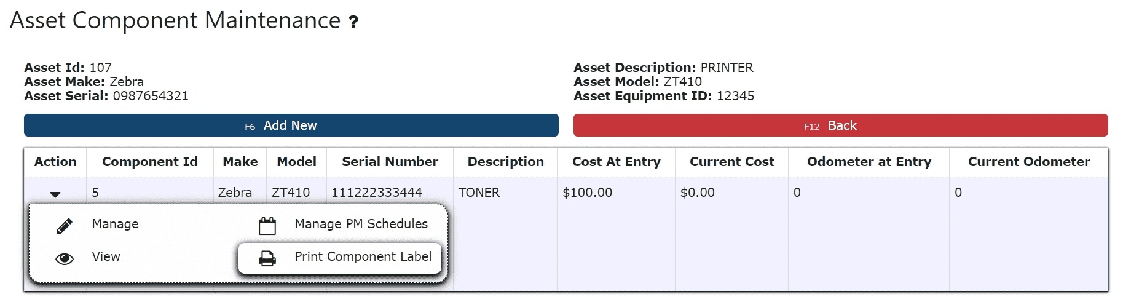Screen dimensions: 1123x302
Task: Click the blue Add New button
Action: coord(291,125)
